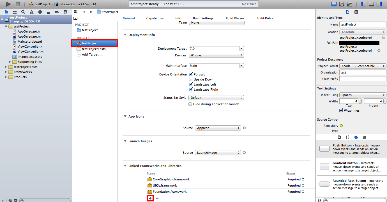The width and height of the screenshot is (387, 202).
Task: Run the project with the Play button
Action: (x=8, y=4)
